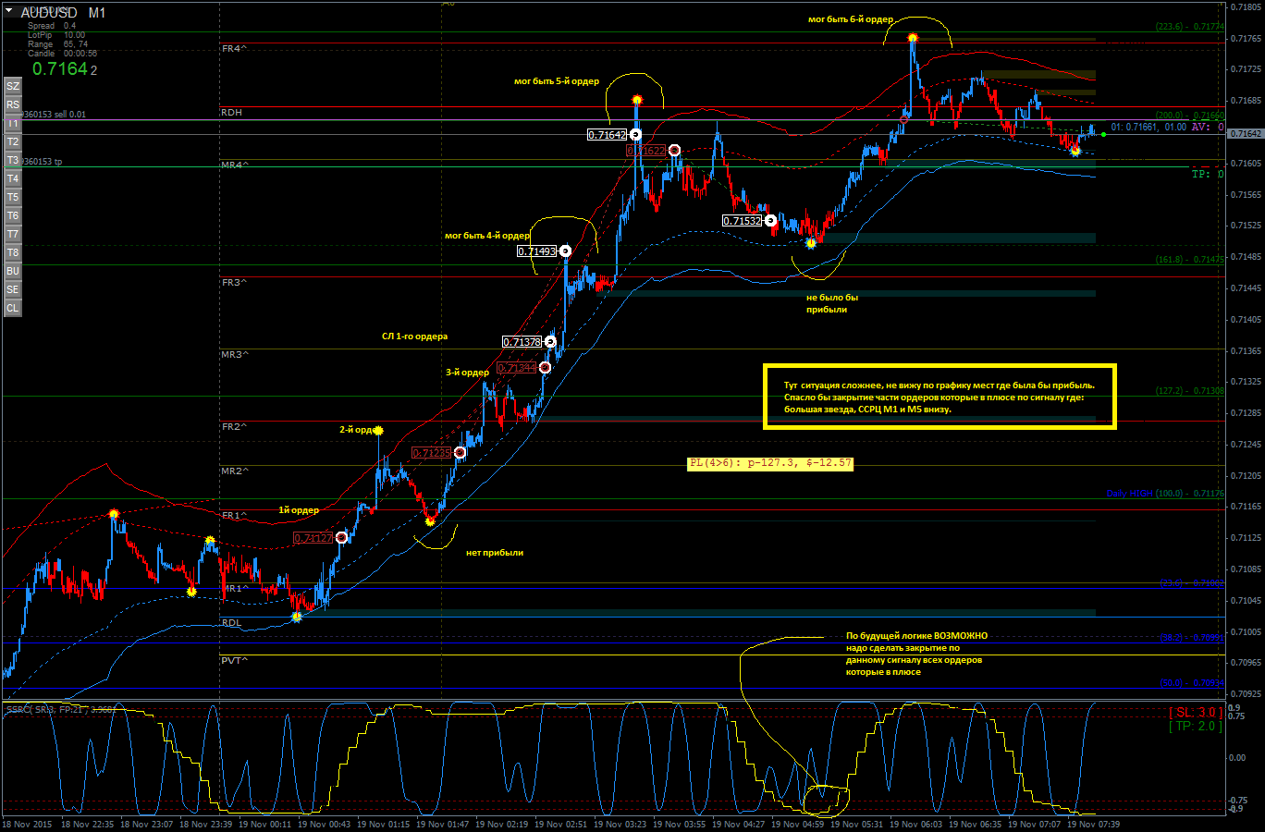
Task: Click the 'мог быть 5-й ордер' annotation
Action: tap(557, 81)
